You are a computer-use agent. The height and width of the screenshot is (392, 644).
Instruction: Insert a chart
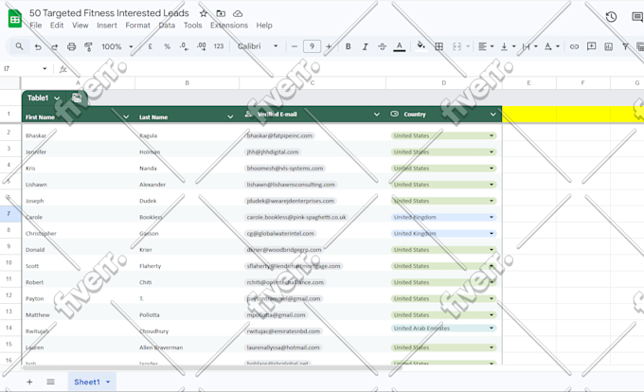(608, 46)
